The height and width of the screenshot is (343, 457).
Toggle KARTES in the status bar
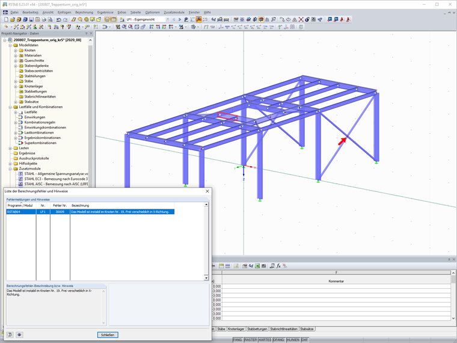point(265,340)
